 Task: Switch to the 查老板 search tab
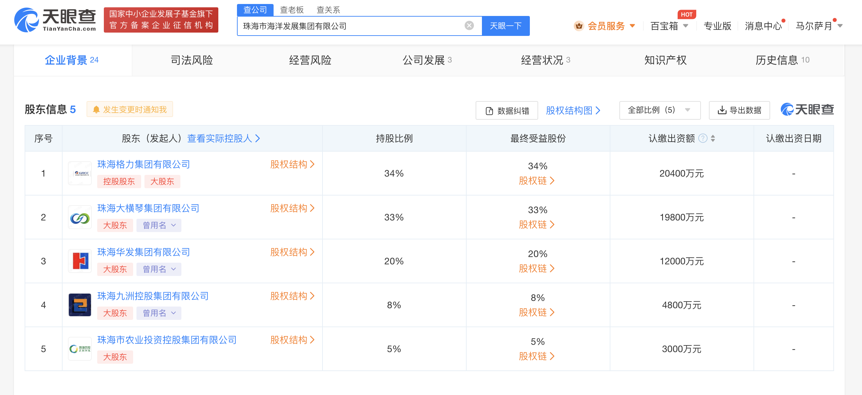tap(293, 10)
